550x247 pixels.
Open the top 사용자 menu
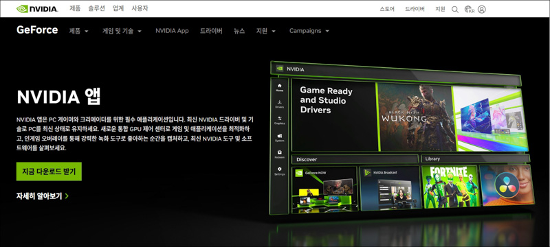tap(140, 8)
